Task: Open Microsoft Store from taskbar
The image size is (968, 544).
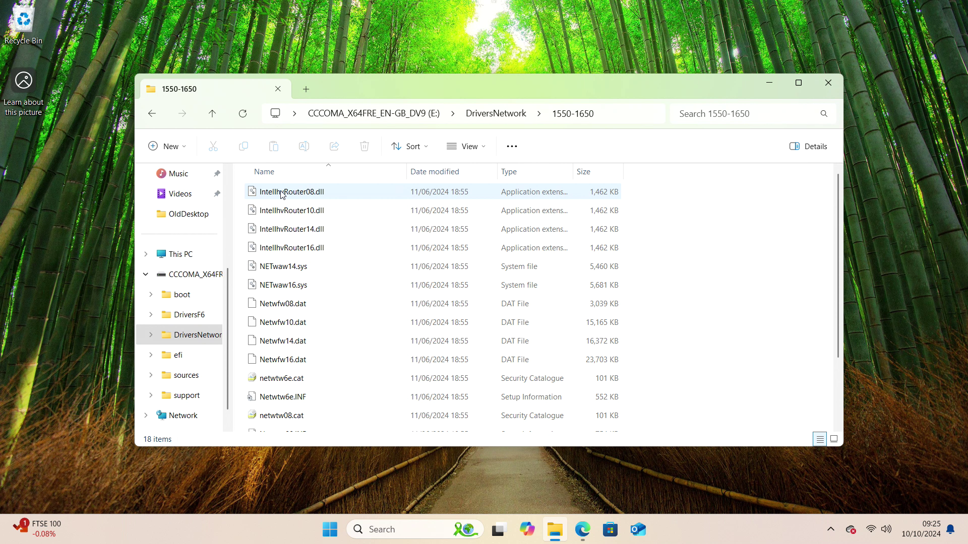Action: [x=611, y=529]
